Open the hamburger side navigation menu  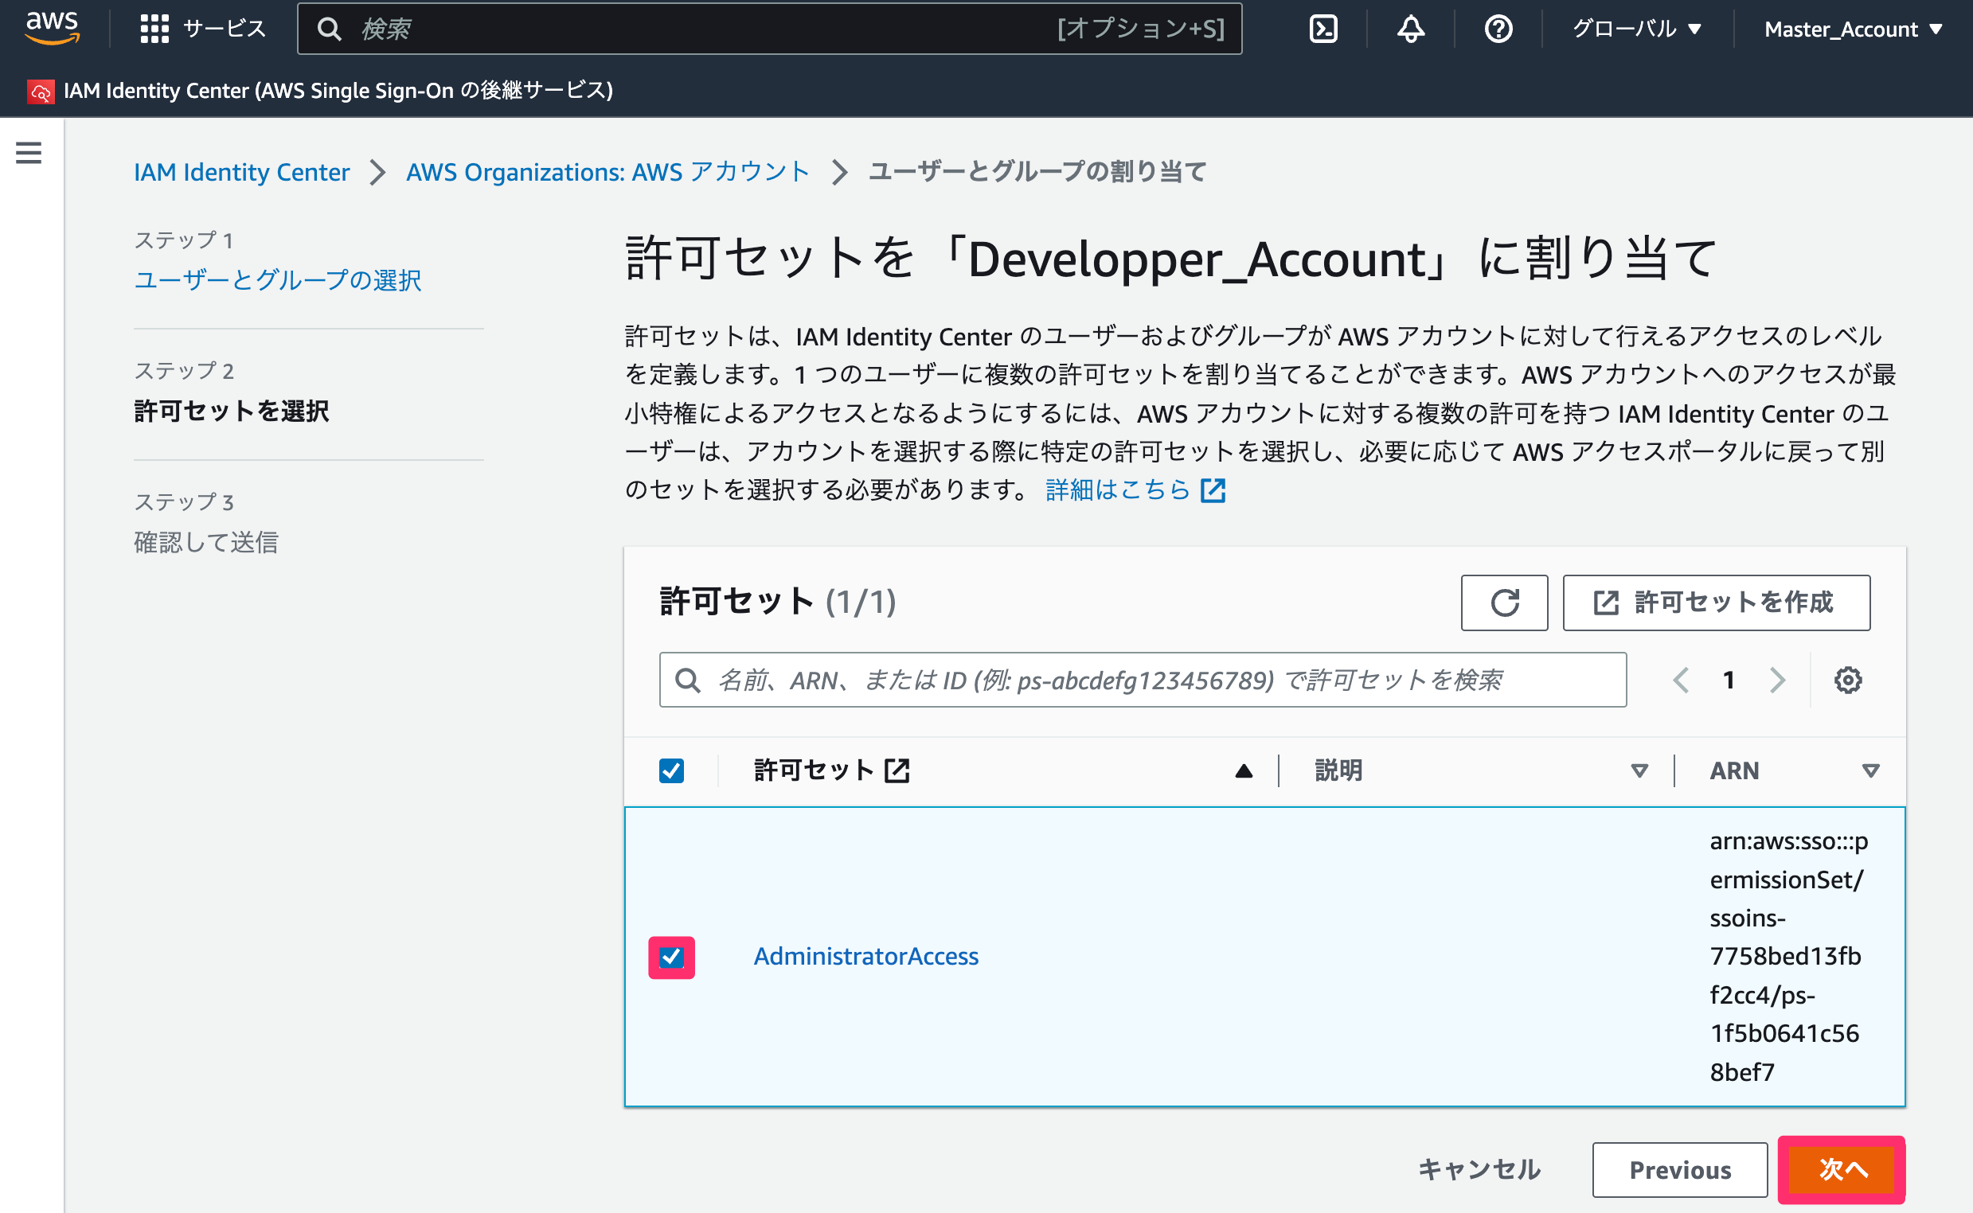29,153
